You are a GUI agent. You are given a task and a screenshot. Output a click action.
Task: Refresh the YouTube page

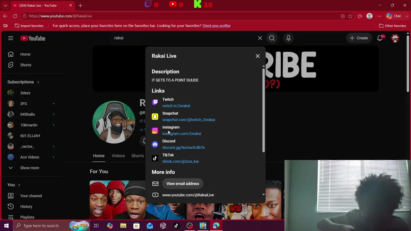15,16
